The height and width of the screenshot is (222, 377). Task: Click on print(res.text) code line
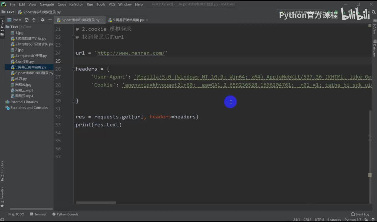pyautogui.click(x=99, y=125)
